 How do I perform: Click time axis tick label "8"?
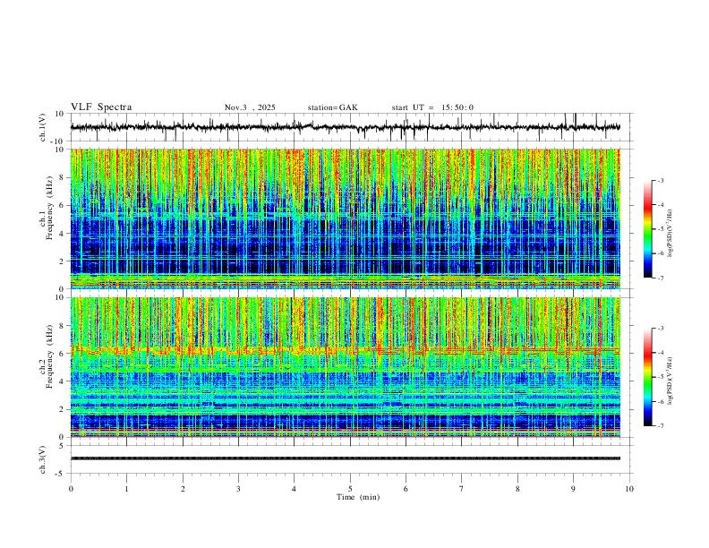[x=517, y=489]
